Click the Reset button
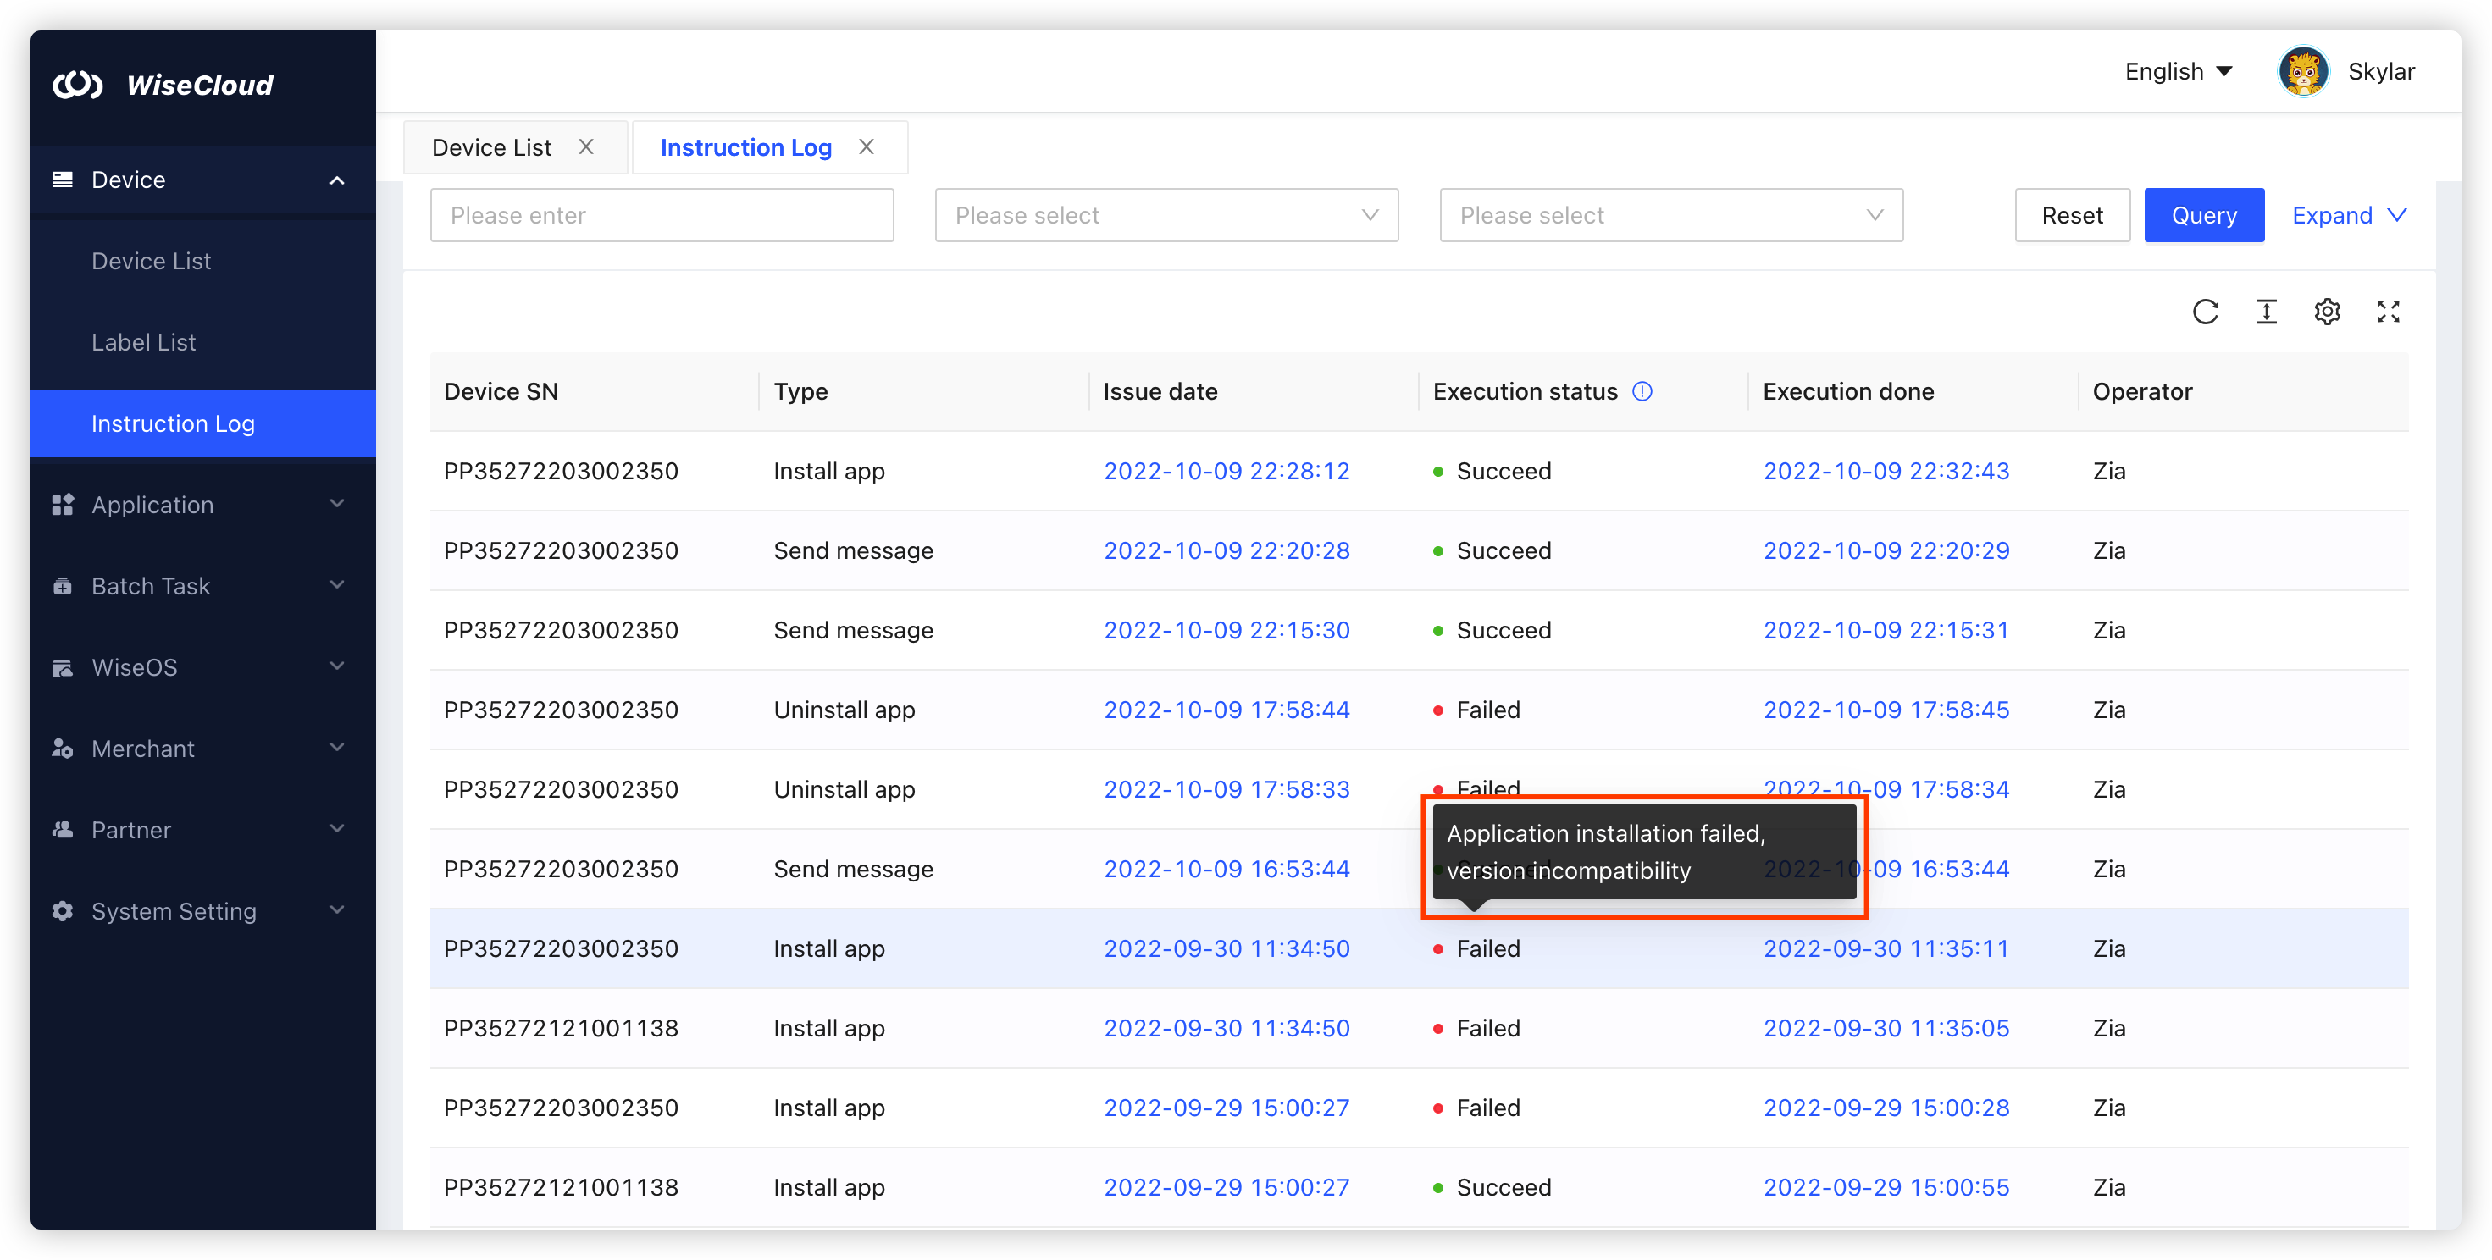This screenshot has height=1260, width=2492. pyautogui.click(x=2072, y=215)
